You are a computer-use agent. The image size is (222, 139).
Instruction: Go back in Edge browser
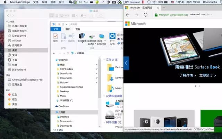(x=128, y=15)
